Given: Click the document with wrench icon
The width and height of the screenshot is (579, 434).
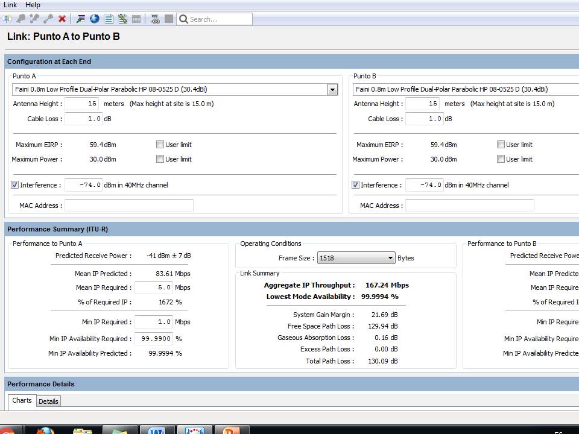Looking at the screenshot, I should click(x=122, y=19).
